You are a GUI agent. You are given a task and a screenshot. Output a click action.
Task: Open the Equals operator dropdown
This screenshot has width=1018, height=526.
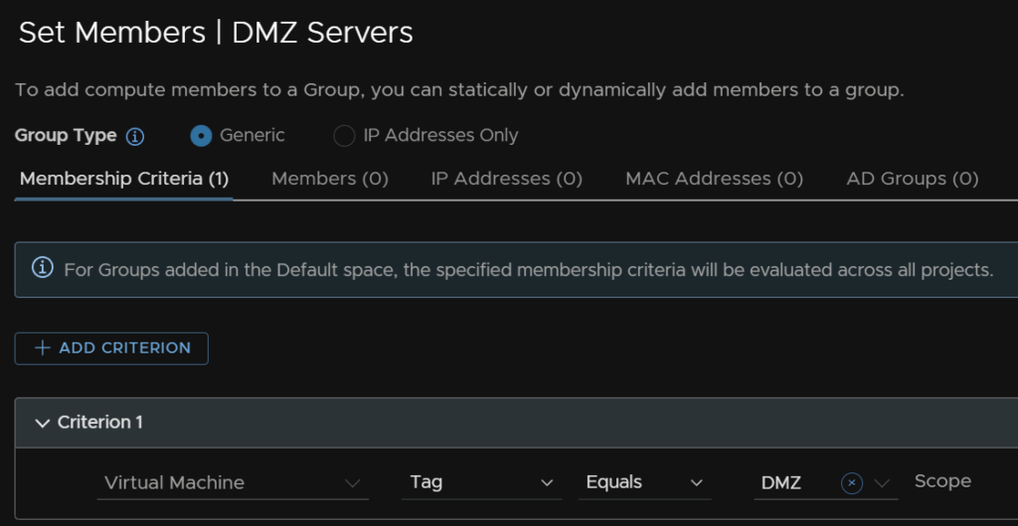pos(644,482)
